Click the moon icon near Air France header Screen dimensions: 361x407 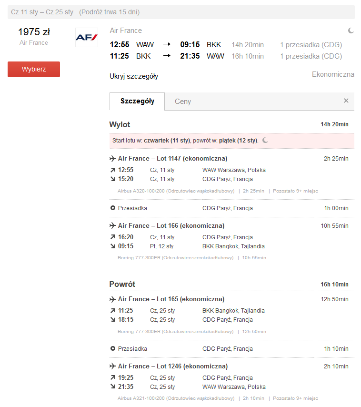tap(351, 31)
